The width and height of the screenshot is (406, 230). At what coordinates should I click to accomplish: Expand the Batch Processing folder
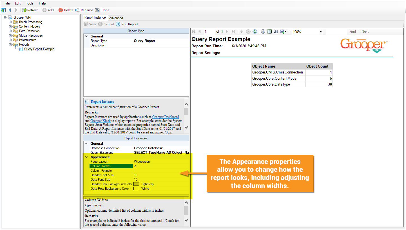[x=10, y=22]
